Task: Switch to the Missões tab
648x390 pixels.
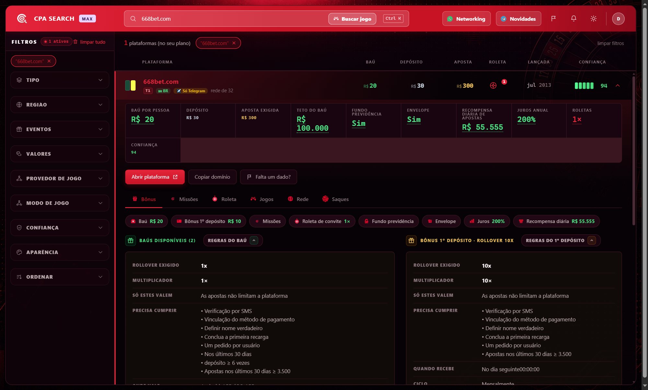Action: (x=184, y=199)
